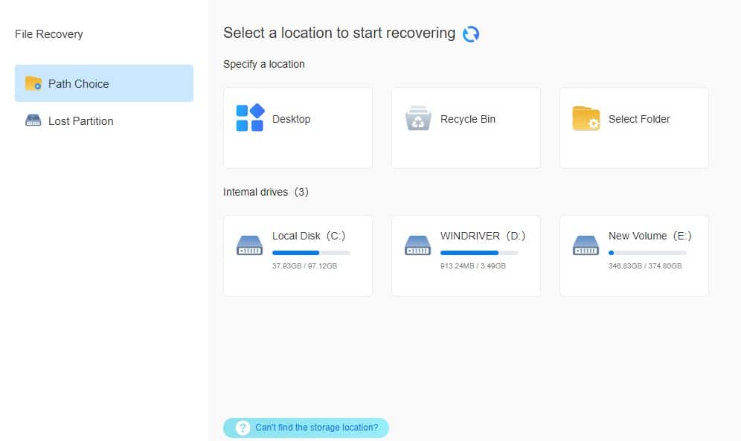This screenshot has width=741, height=441.
Task: Click the New Volume (E:) drive icon
Action: [x=586, y=245]
